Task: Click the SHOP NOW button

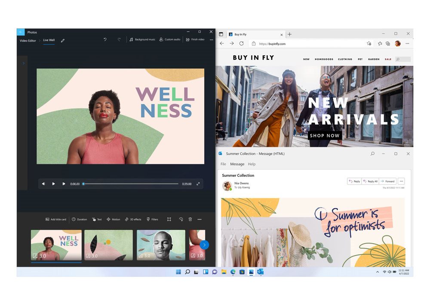Action: (324, 136)
